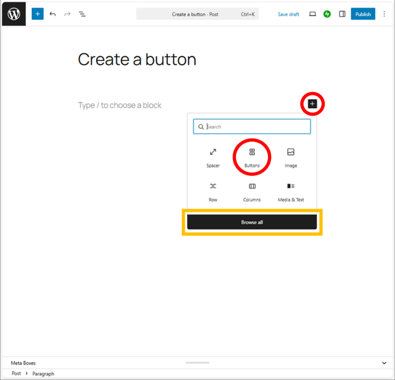Toggle the Settings sidebar panel
Viewport: 395px width, 380px height.
[342, 14]
